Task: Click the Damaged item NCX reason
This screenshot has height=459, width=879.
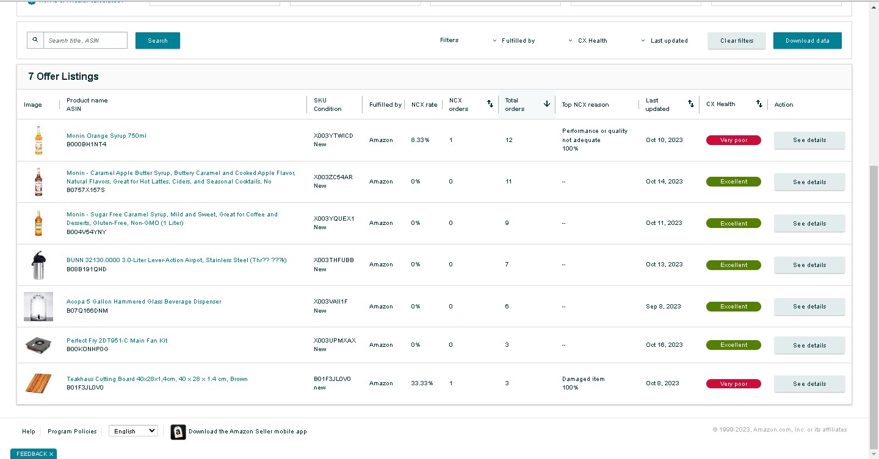Action: click(x=584, y=379)
